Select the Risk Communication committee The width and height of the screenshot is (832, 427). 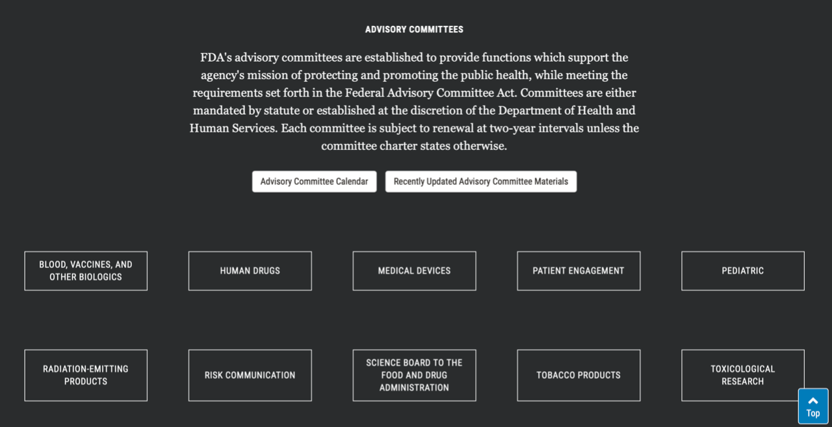(x=250, y=375)
